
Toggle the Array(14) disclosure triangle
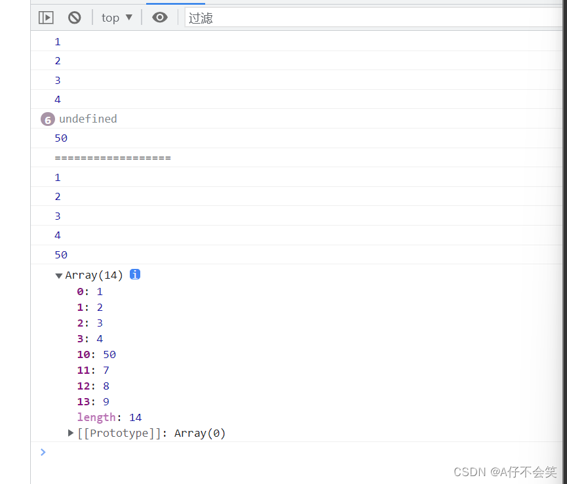coord(58,275)
